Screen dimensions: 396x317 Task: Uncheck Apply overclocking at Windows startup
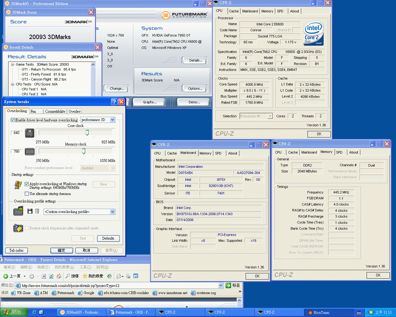[x=27, y=184]
